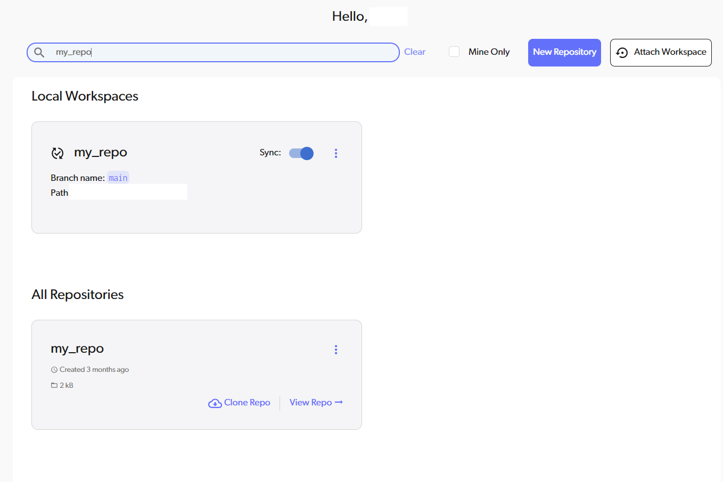Click the Attach Workspace button

pyautogui.click(x=661, y=53)
